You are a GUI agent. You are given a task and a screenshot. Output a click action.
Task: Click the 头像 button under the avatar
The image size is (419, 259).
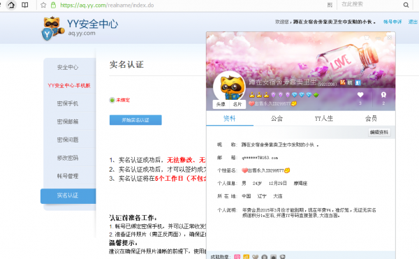pyautogui.click(x=221, y=104)
